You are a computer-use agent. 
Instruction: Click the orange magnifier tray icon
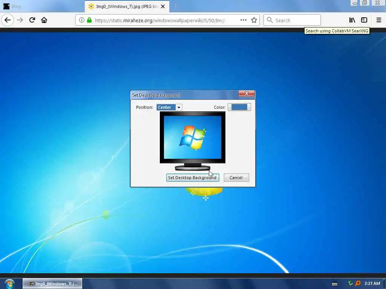(x=358, y=284)
